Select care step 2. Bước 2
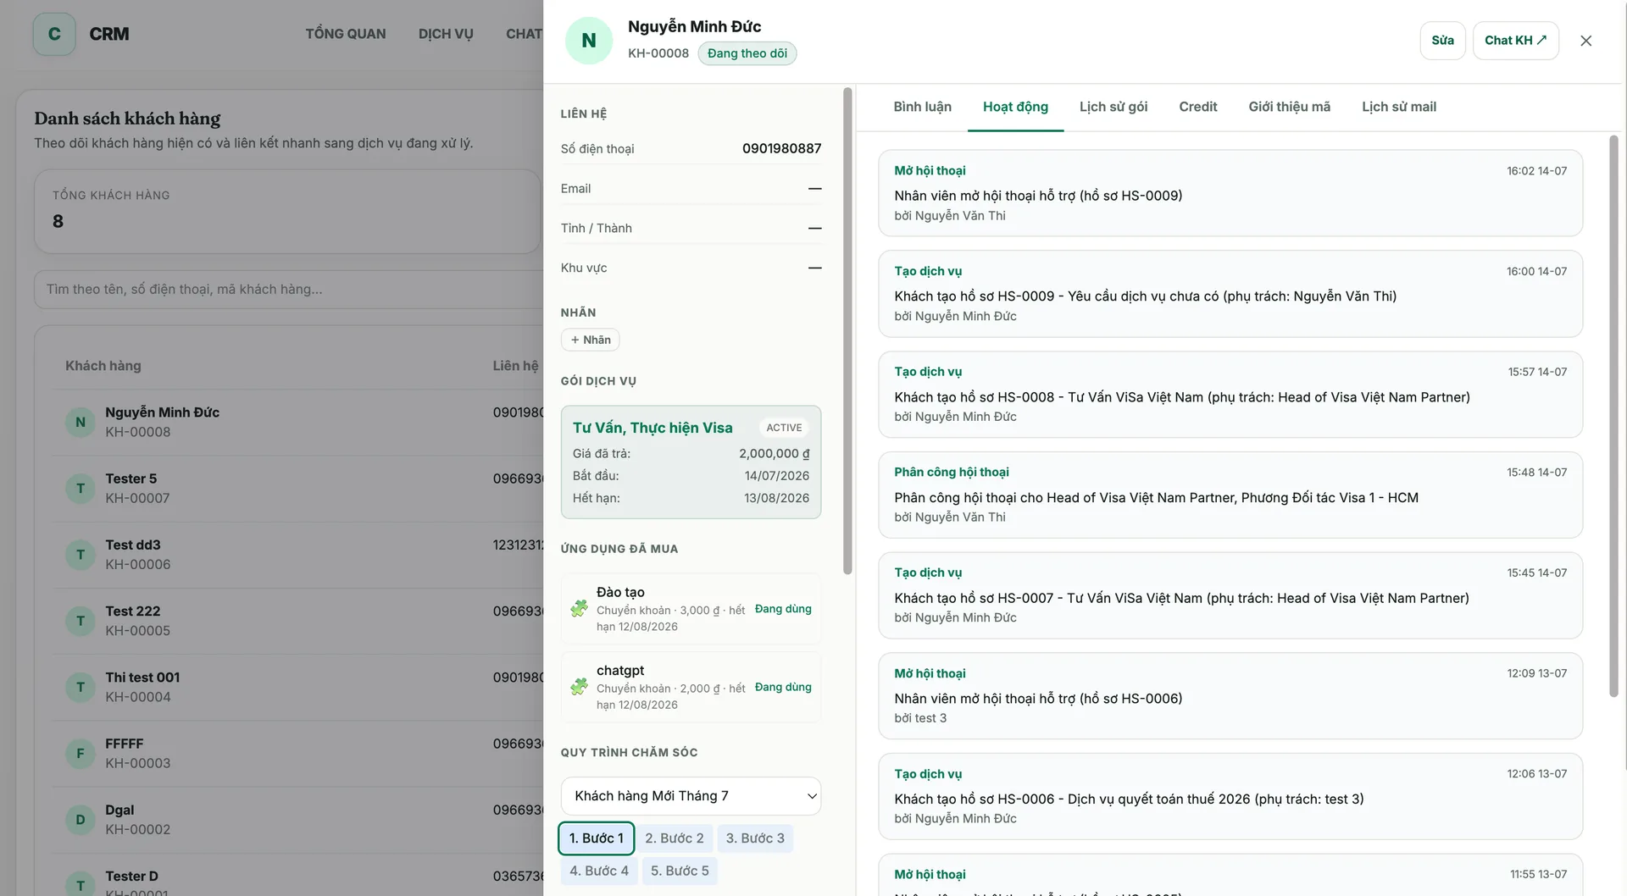1627x896 pixels. tap(675, 838)
